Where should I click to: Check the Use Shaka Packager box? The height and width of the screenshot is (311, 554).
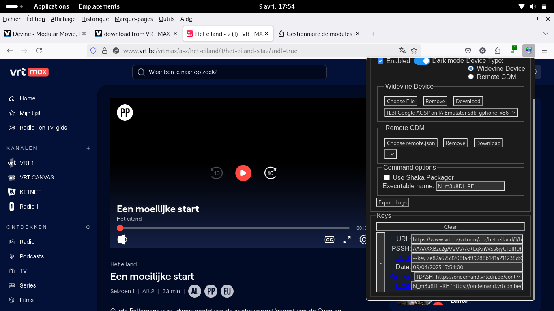387,177
